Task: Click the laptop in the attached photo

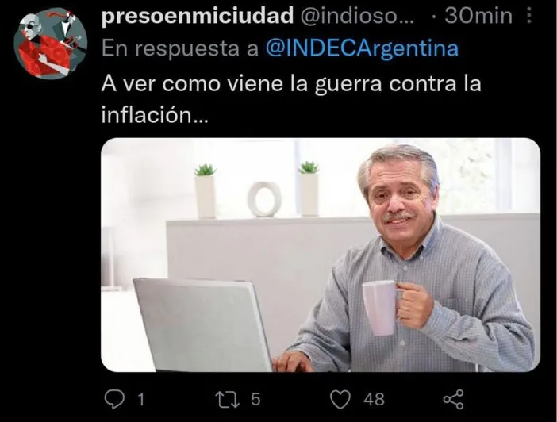Action: 202,324
